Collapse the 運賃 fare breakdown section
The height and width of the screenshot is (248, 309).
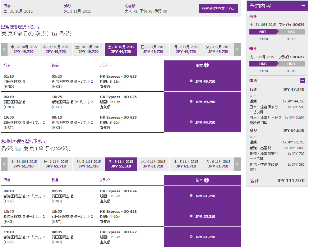[303, 81]
